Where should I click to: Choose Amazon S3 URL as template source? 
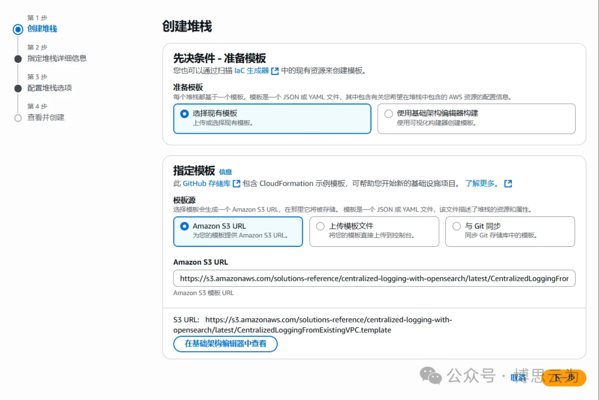(x=185, y=226)
